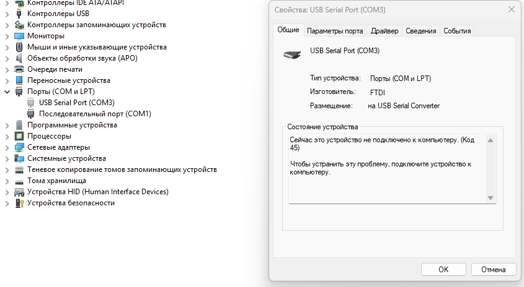The width and height of the screenshot is (524, 287).
Task: Click the OK button
Action: [443, 269]
